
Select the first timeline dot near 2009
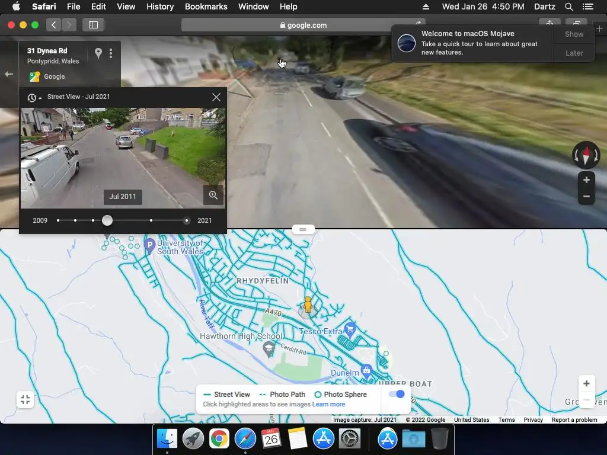(58, 220)
